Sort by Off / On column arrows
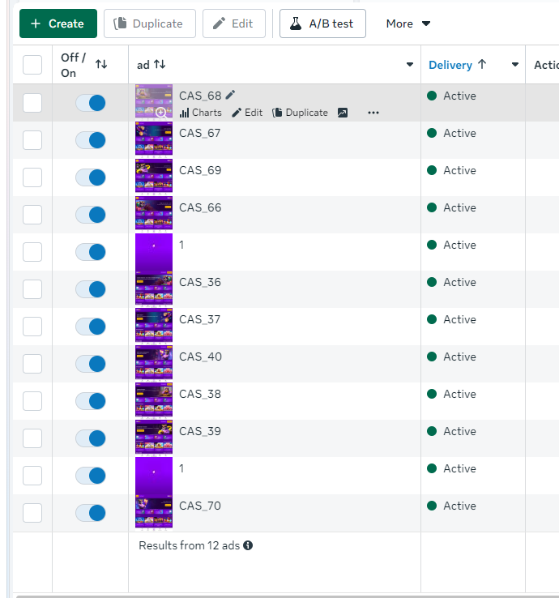Screen dimensions: 559x598 click(101, 64)
